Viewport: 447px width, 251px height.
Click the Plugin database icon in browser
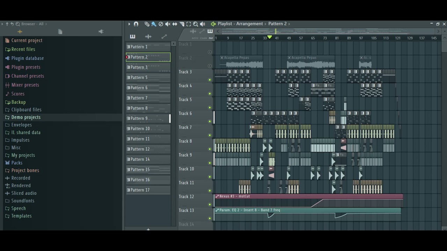coord(7,58)
